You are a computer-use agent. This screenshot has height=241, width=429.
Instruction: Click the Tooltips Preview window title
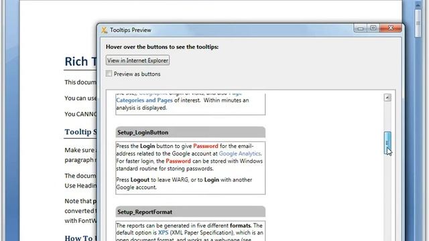coord(131,30)
